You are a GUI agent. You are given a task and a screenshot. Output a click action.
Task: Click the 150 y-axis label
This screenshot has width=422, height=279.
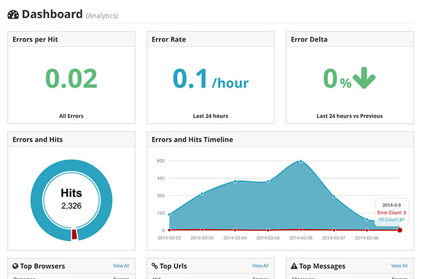(161, 213)
